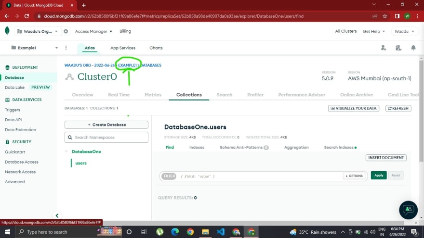The width and height of the screenshot is (424, 238).
Task: Click the MongoDB leaf logo
Action: [7, 31]
